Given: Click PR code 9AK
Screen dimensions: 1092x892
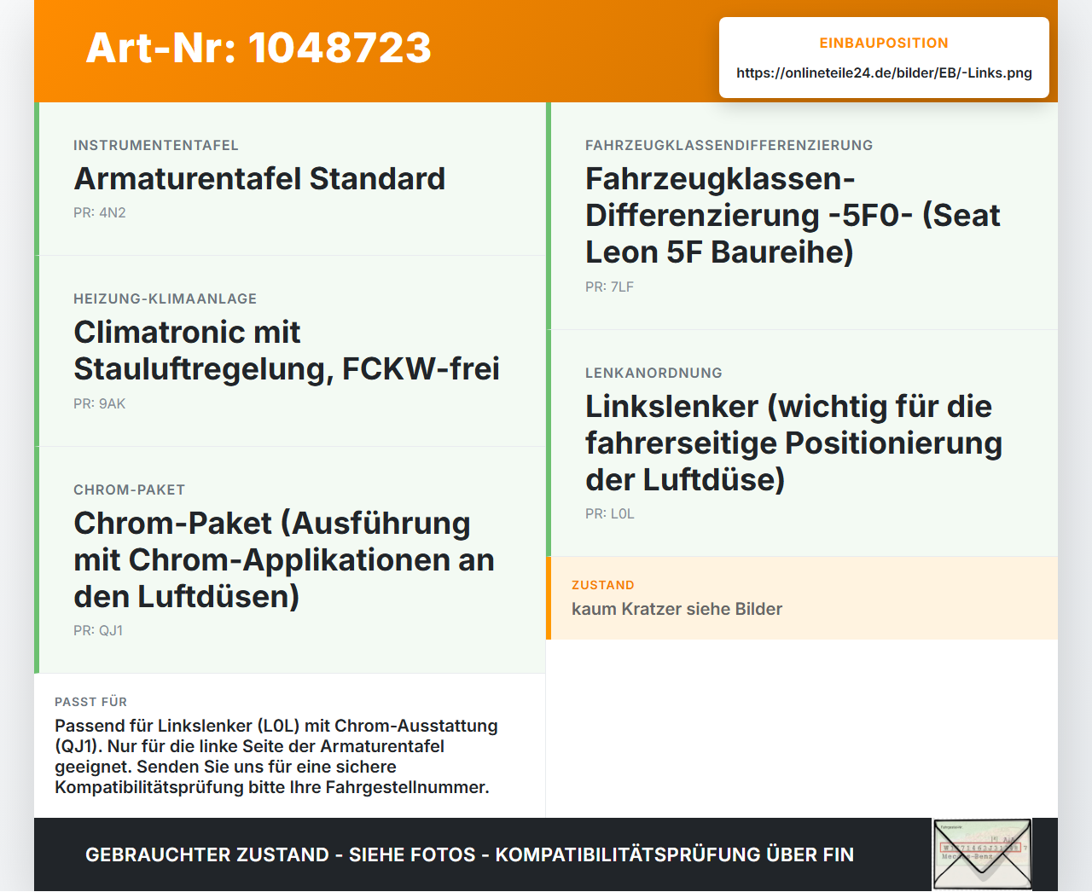Looking at the screenshot, I should [100, 404].
